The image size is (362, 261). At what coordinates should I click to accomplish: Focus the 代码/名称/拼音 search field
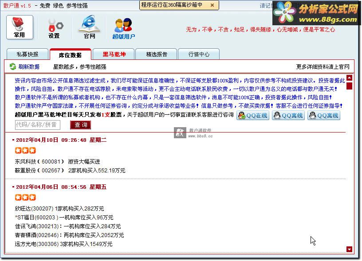38,125
